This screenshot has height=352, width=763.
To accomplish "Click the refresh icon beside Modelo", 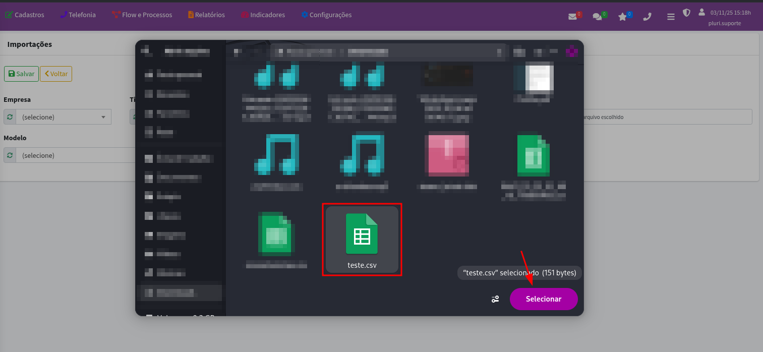I will click(10, 155).
